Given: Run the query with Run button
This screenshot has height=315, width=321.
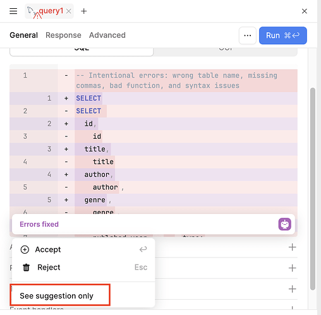Looking at the screenshot, I should [283, 35].
